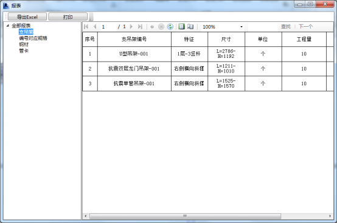Open the page setup icon
Viewport: 337px width, 223px height.
point(190,26)
